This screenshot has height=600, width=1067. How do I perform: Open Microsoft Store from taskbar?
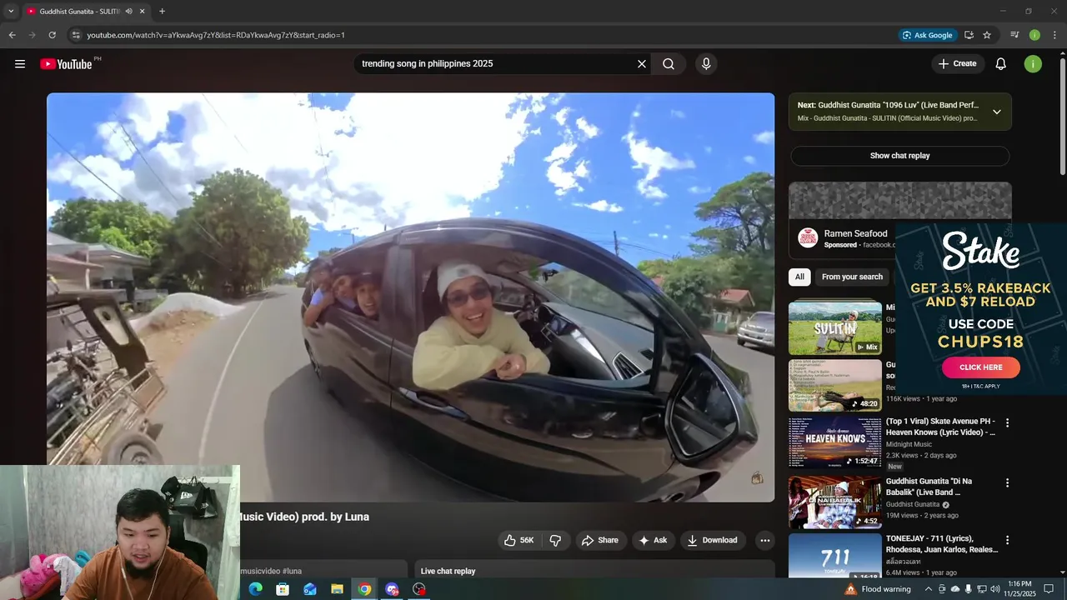point(283,589)
